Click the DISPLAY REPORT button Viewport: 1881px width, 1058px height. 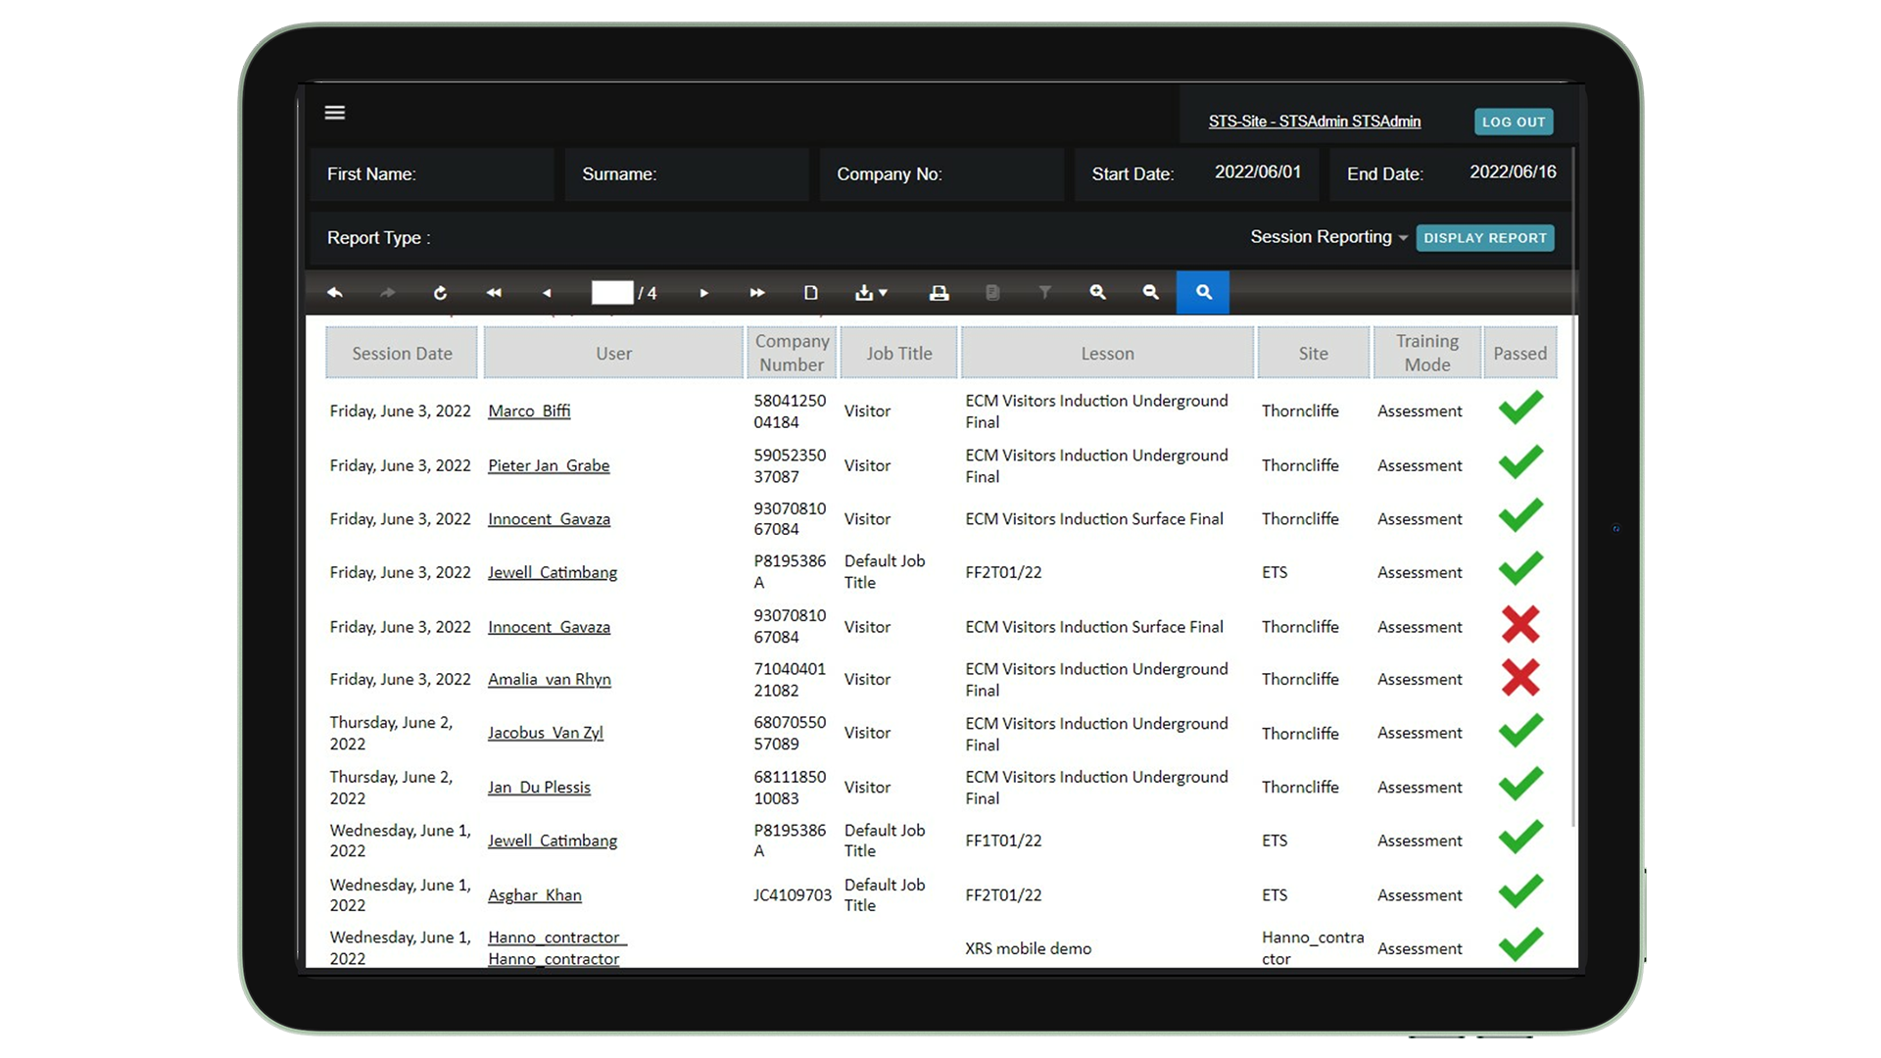1484,238
